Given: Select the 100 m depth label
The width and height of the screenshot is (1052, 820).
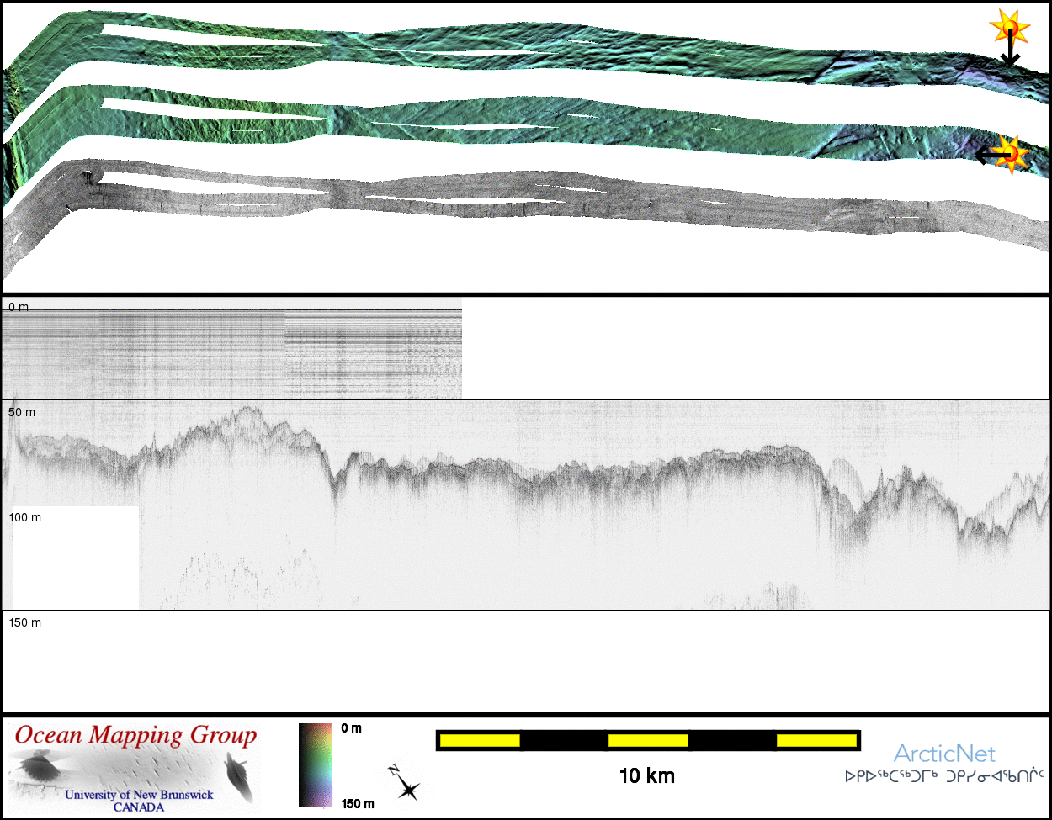Looking at the screenshot, I should pyautogui.click(x=24, y=518).
